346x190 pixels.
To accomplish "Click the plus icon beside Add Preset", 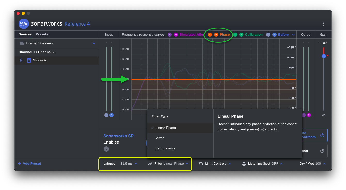I will [20, 164].
